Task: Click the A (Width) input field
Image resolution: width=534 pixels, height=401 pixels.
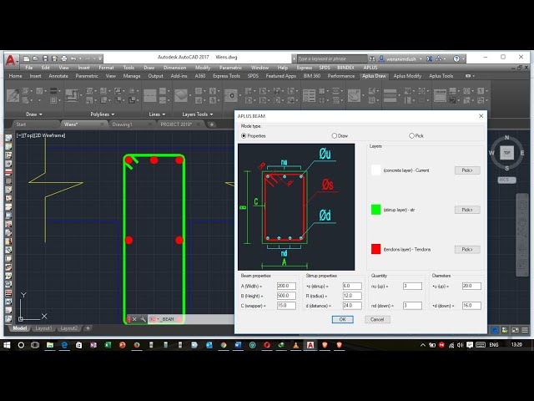Action: (285, 286)
